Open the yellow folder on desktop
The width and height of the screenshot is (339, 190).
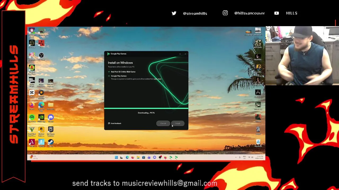(x=51, y=106)
